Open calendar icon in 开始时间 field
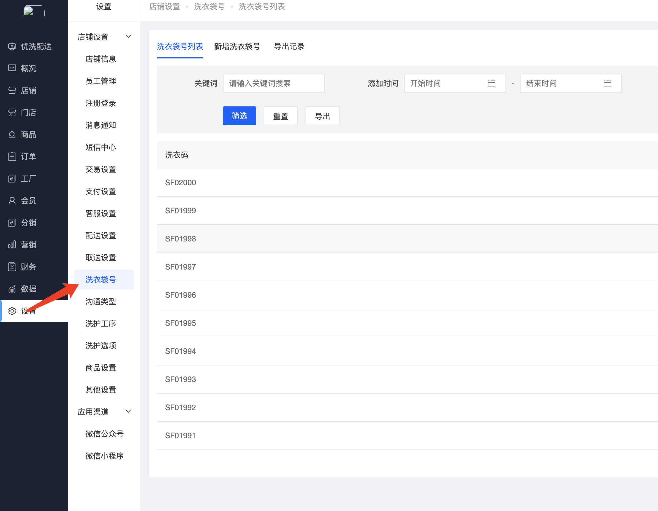The image size is (658, 511). [491, 83]
